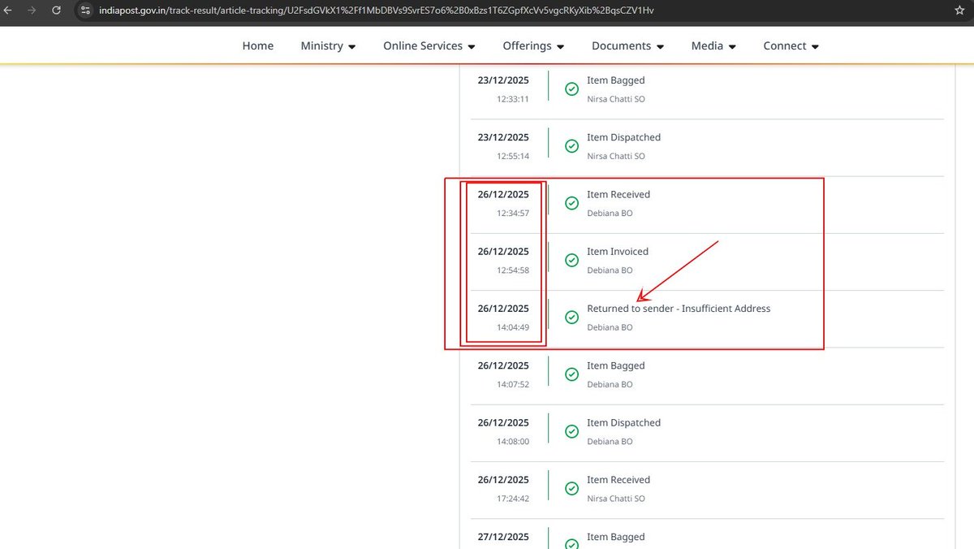The height and width of the screenshot is (549, 974).
Task: Select Item Received text at 17:24:42
Action: [x=618, y=480]
